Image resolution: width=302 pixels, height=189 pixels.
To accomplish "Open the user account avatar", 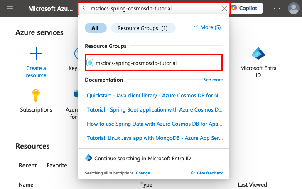I will coord(295,8).
